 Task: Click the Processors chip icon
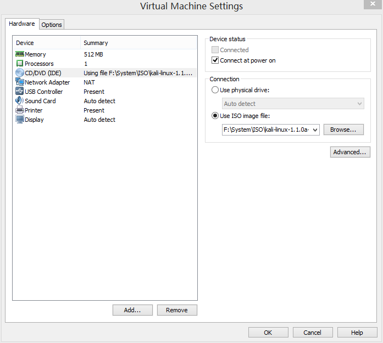20,64
